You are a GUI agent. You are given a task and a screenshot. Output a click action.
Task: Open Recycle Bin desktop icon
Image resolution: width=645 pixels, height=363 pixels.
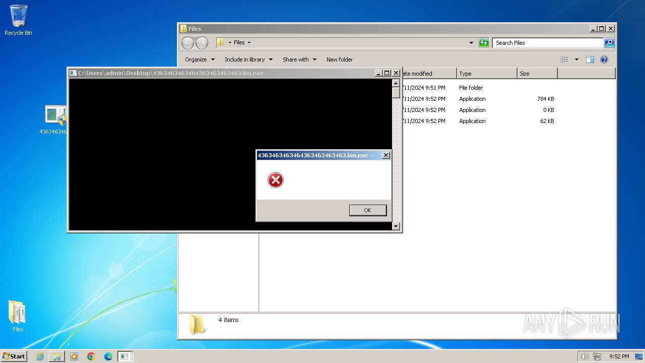coord(18,20)
